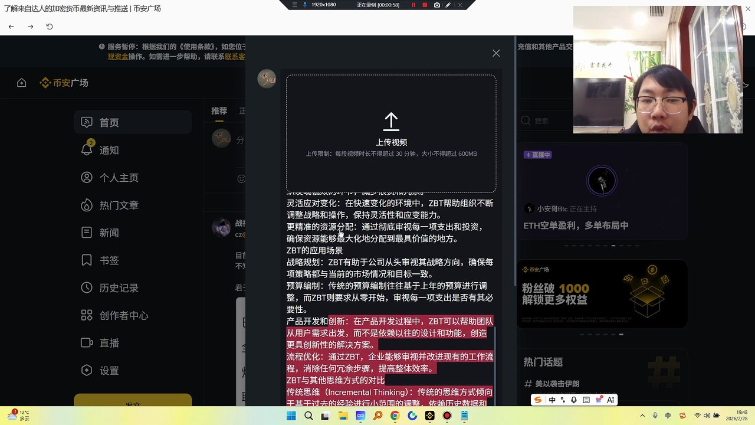Click the Sogou S logo on the IME bar

(537, 400)
